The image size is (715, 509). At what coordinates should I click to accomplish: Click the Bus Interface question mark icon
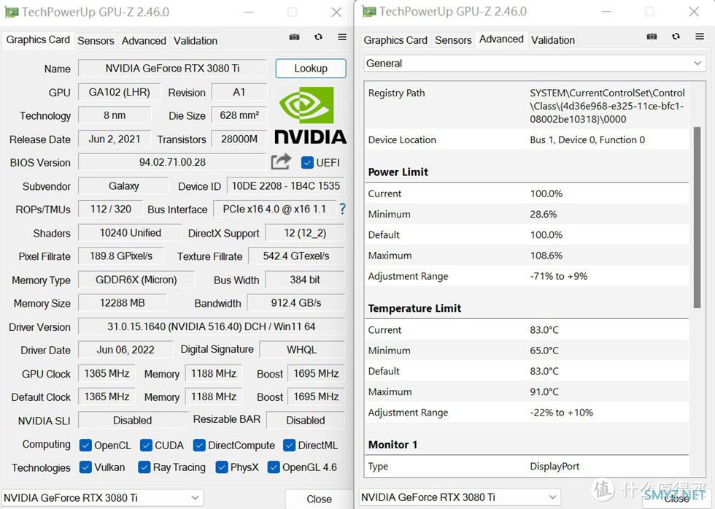click(342, 209)
